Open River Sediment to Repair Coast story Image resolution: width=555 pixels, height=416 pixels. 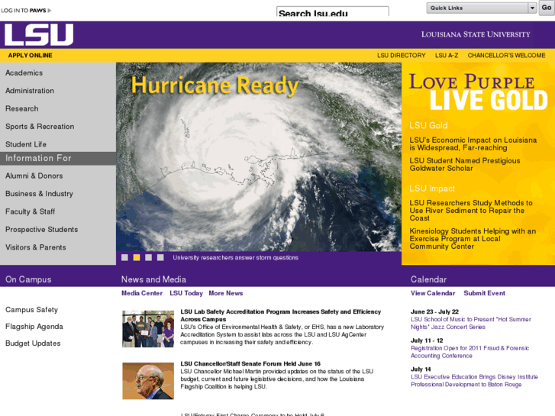471,211
